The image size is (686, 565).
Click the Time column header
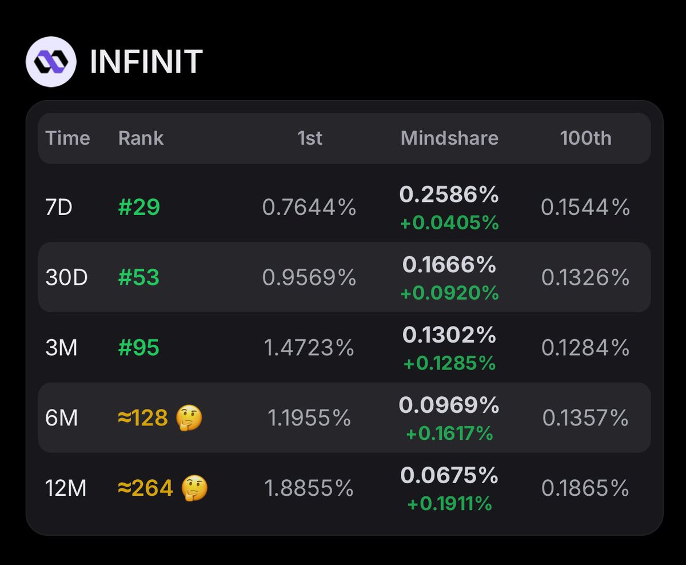[67, 138]
